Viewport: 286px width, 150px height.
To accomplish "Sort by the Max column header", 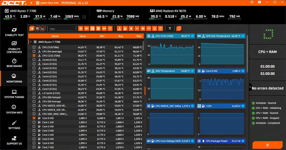I will [139, 36].
